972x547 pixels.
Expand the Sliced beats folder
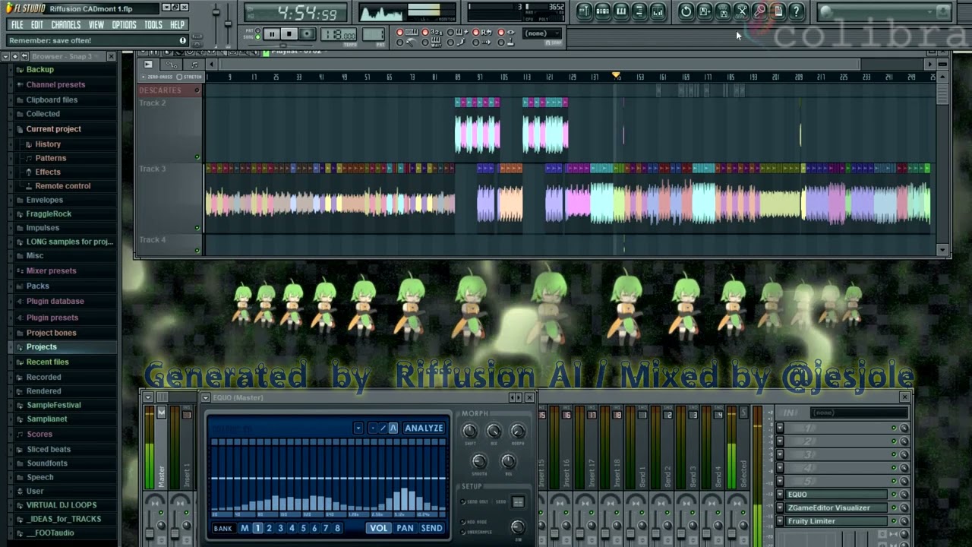pyautogui.click(x=49, y=449)
